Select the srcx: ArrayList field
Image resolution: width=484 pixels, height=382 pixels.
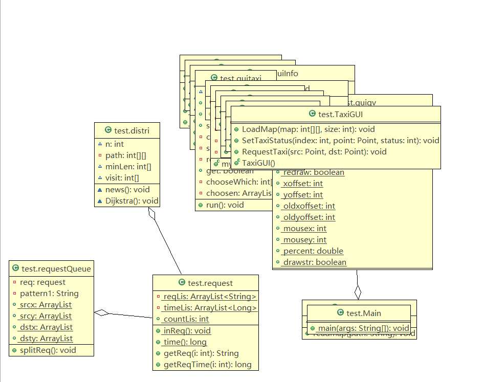pos(46,305)
